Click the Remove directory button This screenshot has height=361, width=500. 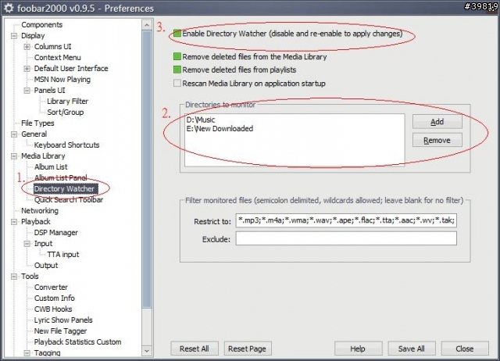[437, 140]
